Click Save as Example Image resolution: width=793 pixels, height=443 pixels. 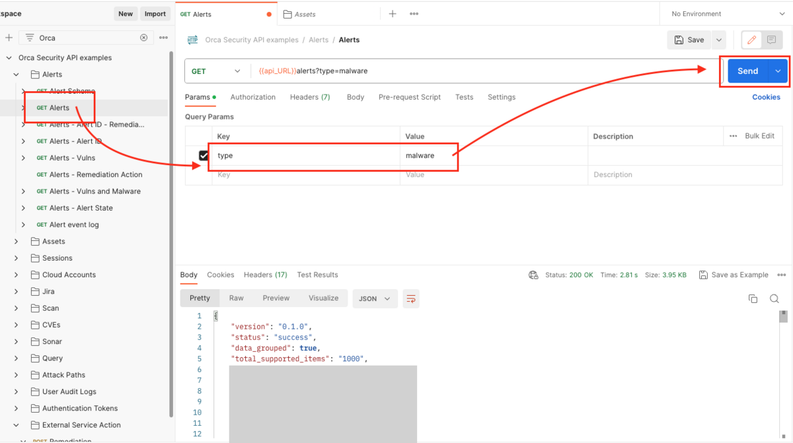click(x=734, y=275)
